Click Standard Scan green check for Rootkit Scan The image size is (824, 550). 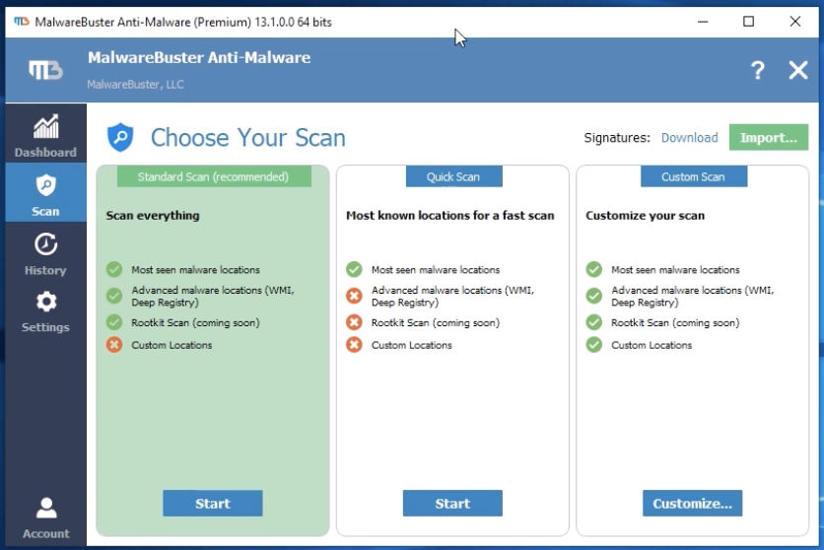click(x=114, y=322)
